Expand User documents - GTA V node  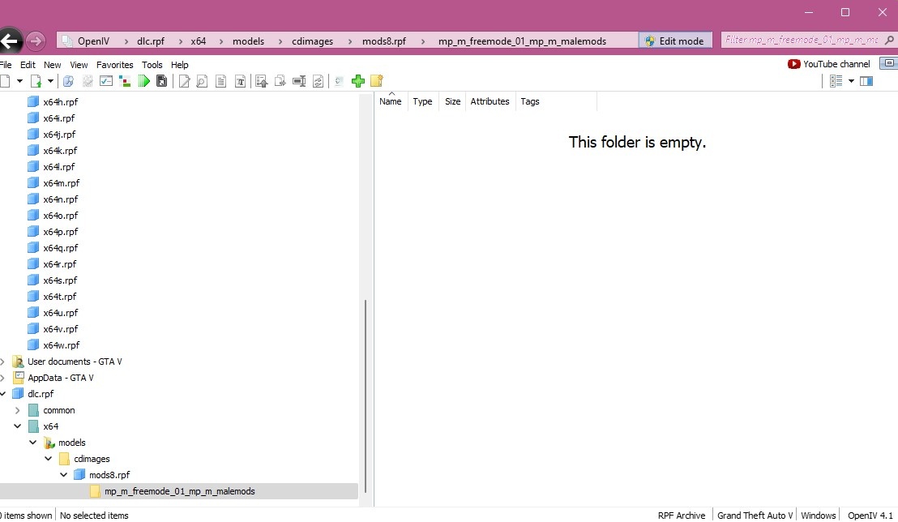[3, 362]
